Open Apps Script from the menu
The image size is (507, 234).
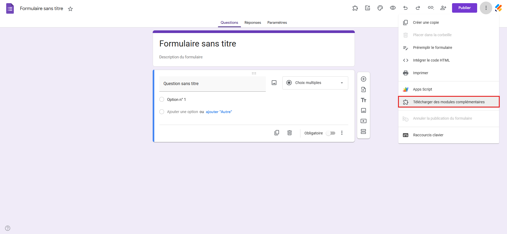(x=449, y=89)
